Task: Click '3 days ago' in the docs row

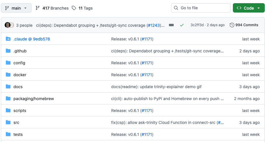Action: pos(250,87)
